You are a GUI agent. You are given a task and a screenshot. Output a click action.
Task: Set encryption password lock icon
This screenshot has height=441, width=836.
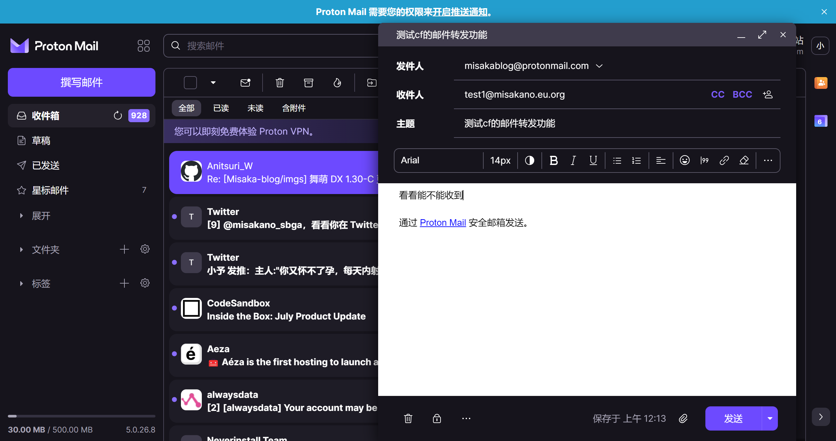pyautogui.click(x=437, y=418)
